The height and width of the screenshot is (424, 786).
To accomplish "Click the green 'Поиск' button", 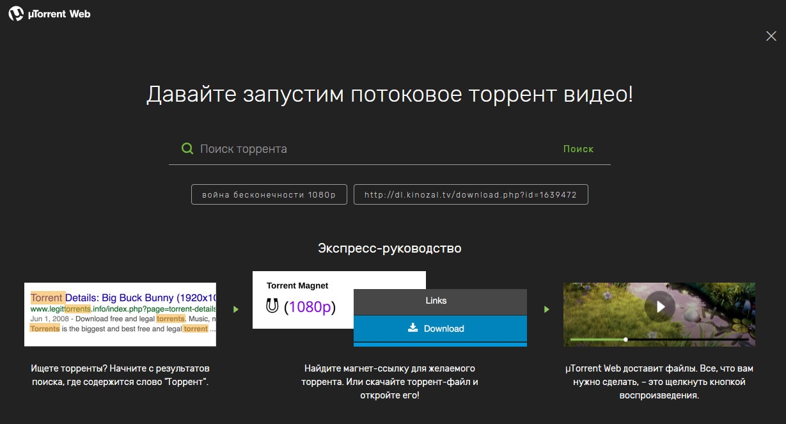I will tap(578, 149).
